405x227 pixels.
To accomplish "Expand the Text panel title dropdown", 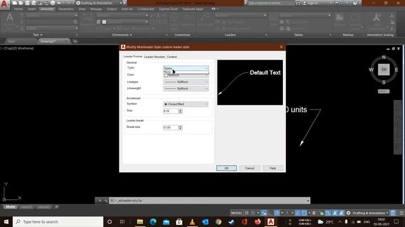I will (38, 35).
